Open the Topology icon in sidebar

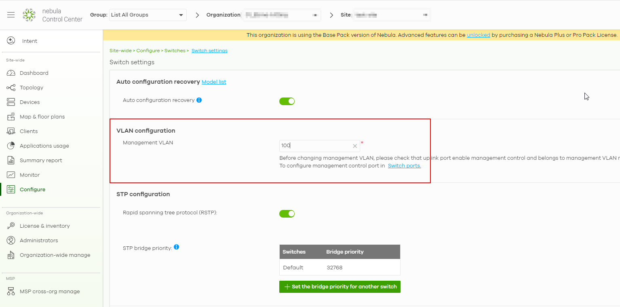point(11,88)
